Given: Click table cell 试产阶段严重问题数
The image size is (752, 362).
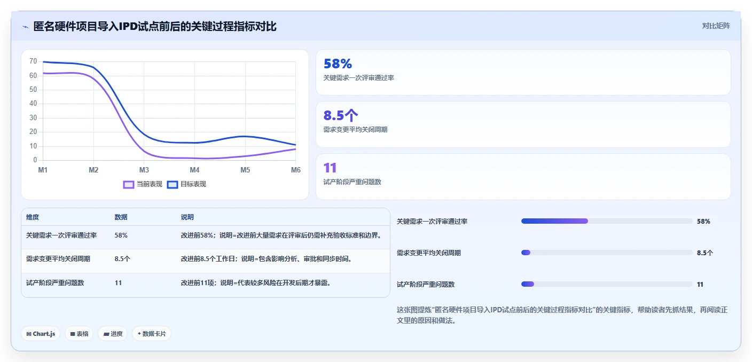Looking at the screenshot, I should [55, 282].
